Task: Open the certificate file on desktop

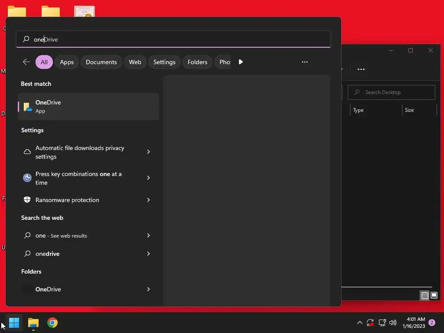Action: (85, 11)
